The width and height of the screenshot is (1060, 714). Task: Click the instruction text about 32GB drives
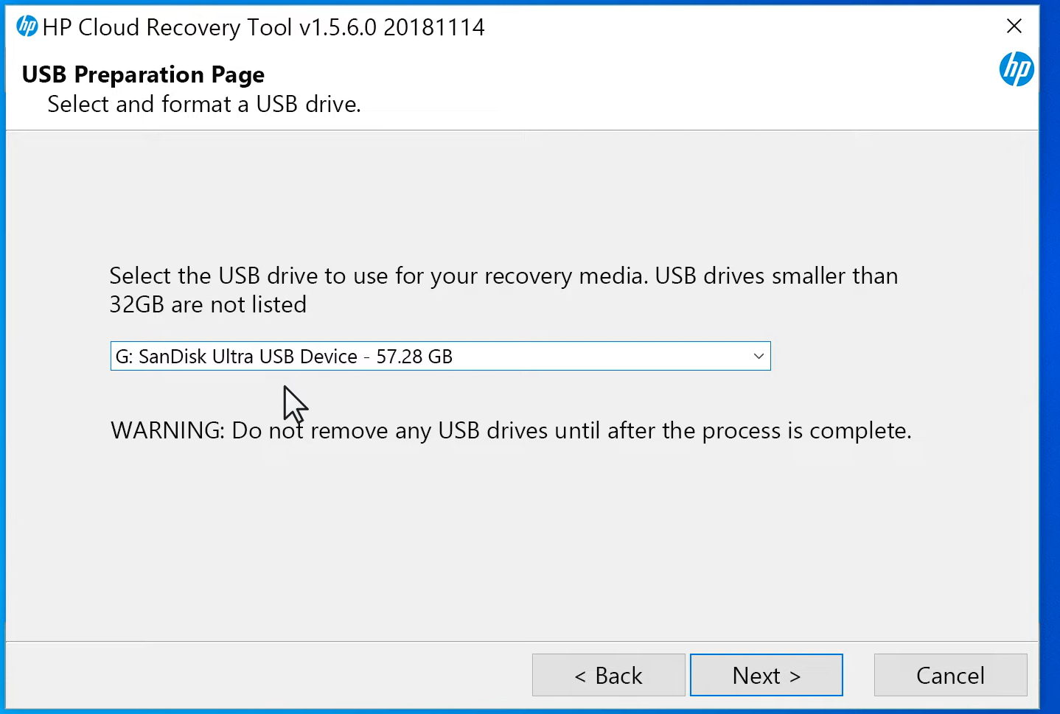click(503, 290)
